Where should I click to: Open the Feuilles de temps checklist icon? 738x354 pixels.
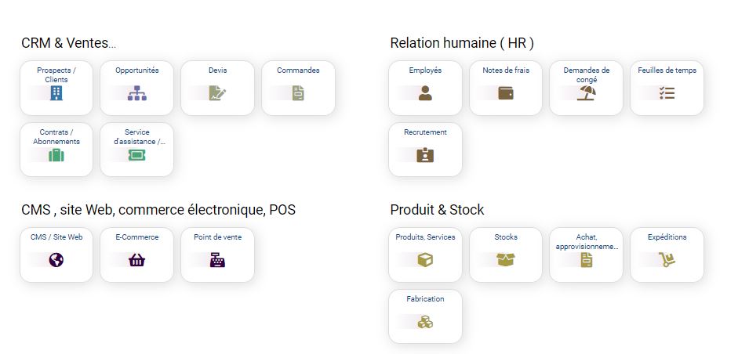pyautogui.click(x=667, y=93)
